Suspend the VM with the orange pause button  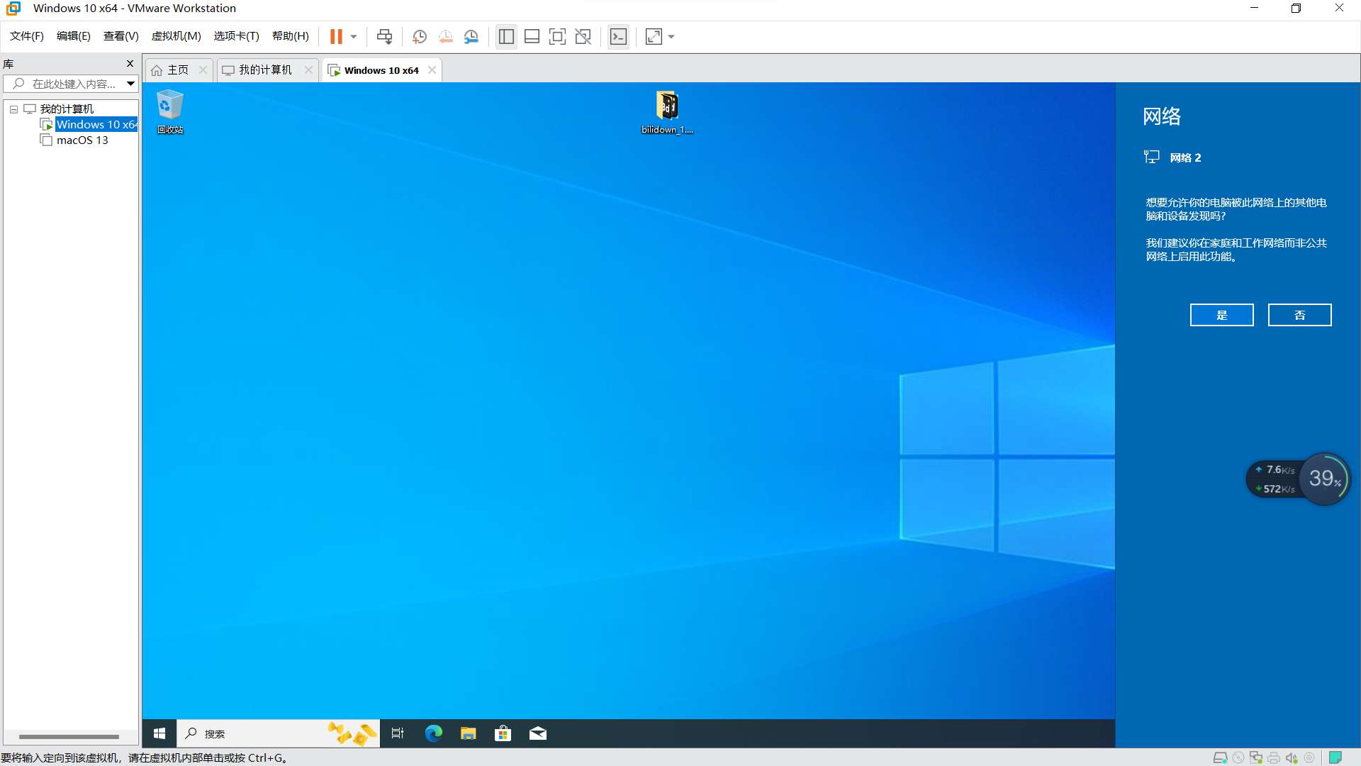pos(336,36)
